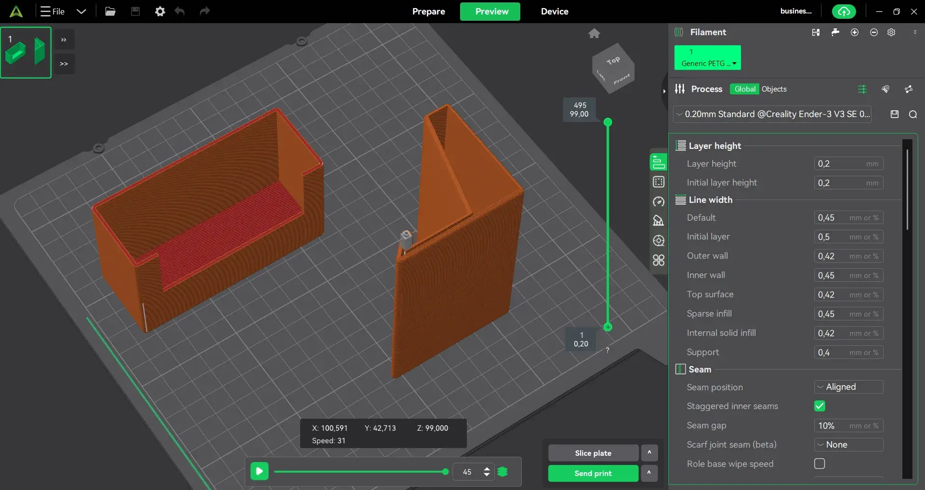Add a filament with the plus icon
The width and height of the screenshot is (925, 490).
855,32
